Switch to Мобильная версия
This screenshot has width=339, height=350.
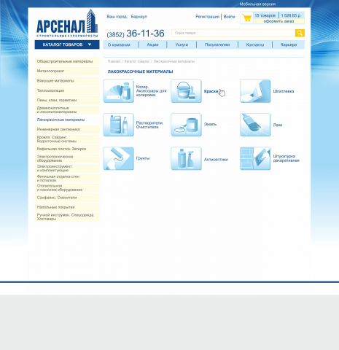pyautogui.click(x=257, y=4)
